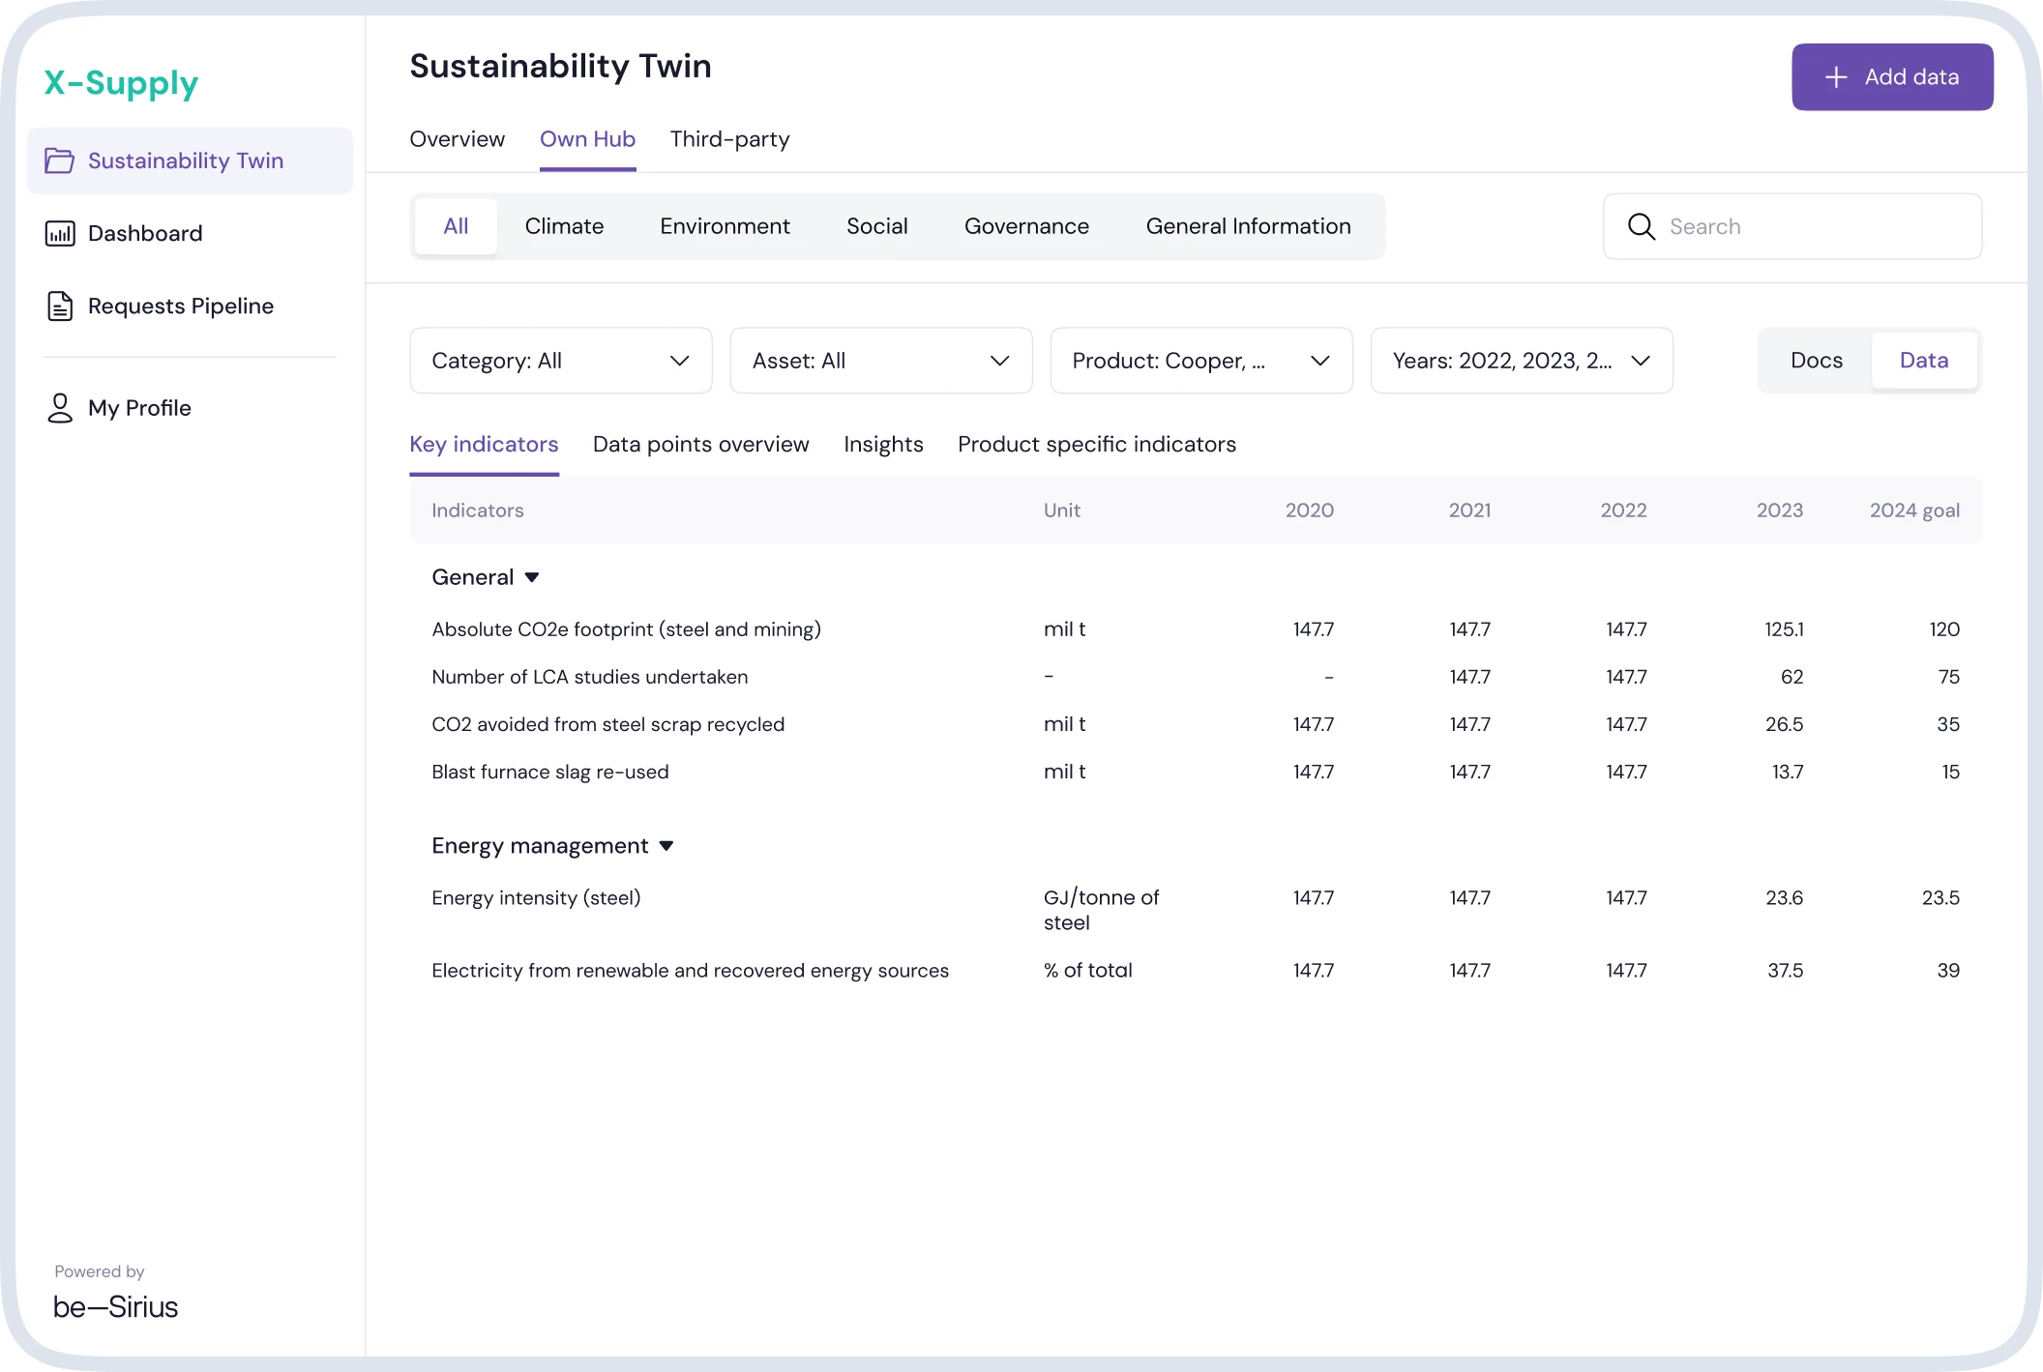The height and width of the screenshot is (1372, 2043).
Task: Click the Blast furnace slag re-used row
Action: 1196,772
